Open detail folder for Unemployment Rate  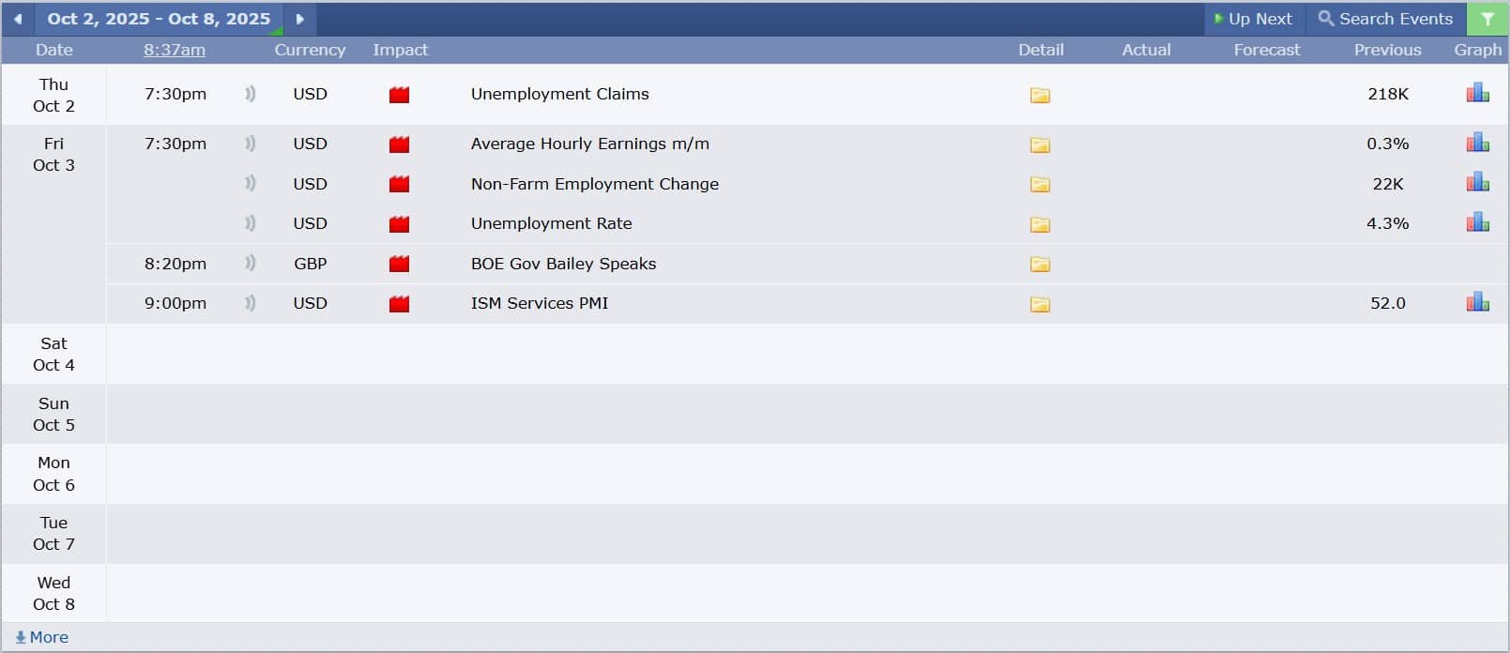1040,224
